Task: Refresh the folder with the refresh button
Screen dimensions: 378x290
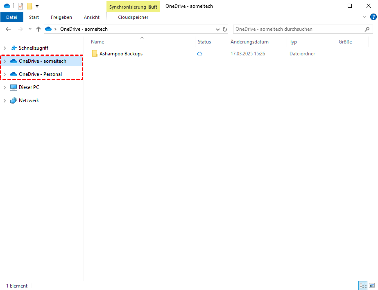Action: [225, 29]
